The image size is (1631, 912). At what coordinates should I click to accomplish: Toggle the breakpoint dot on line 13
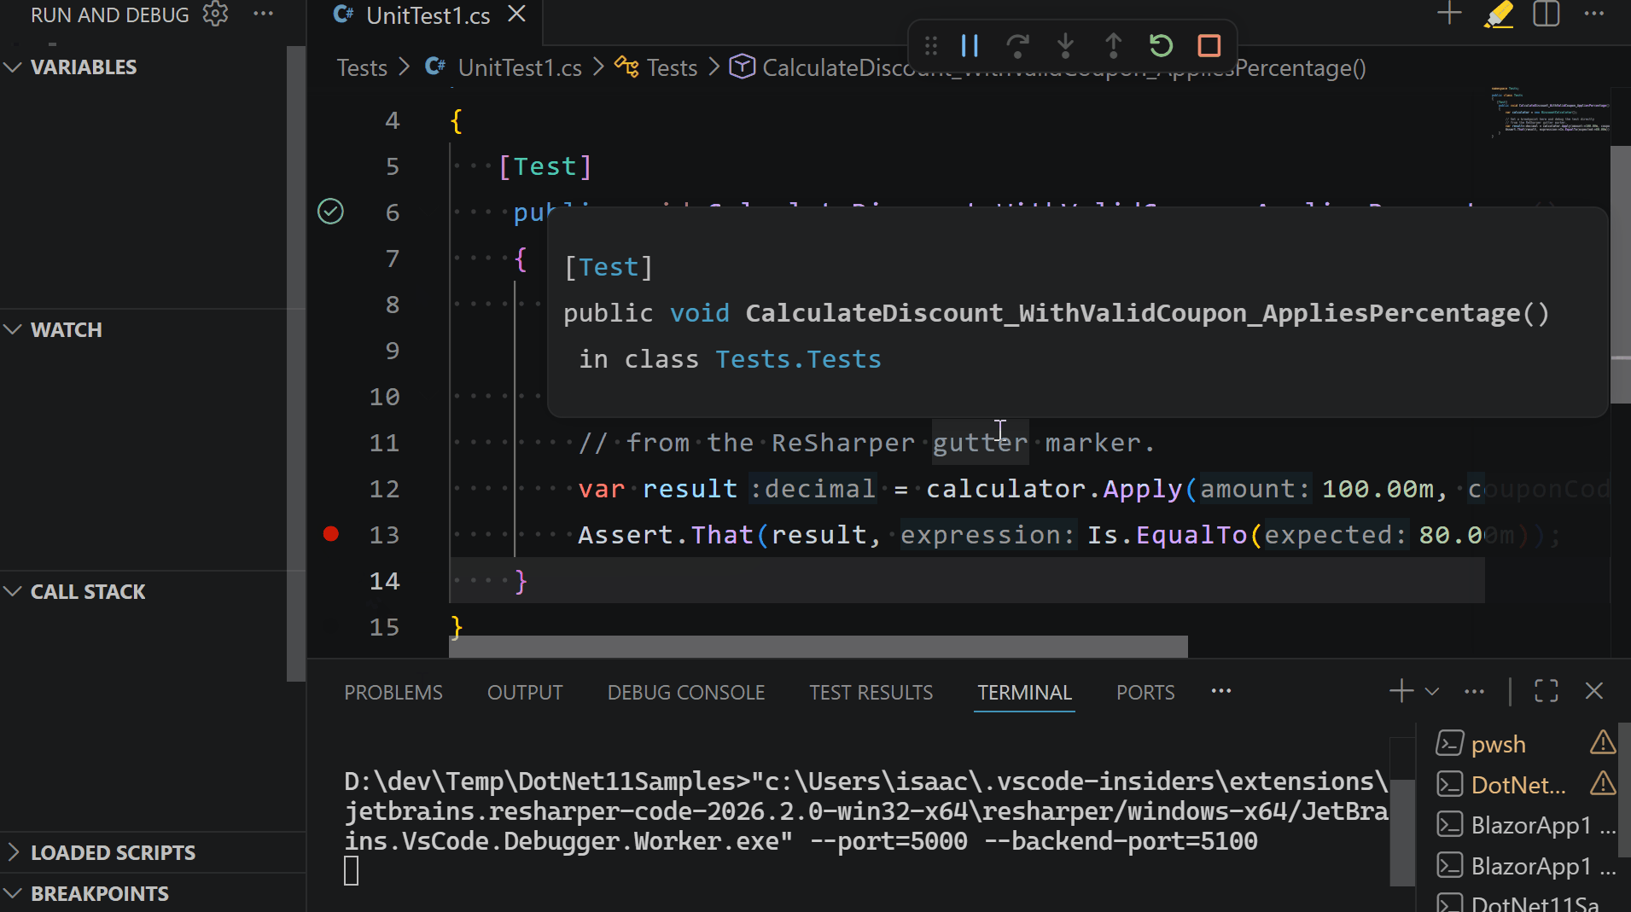(x=331, y=534)
